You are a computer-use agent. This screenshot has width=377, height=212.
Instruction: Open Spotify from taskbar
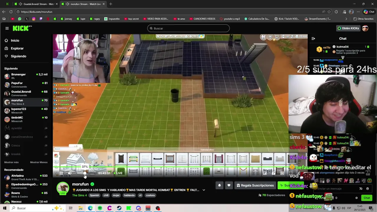point(100,208)
